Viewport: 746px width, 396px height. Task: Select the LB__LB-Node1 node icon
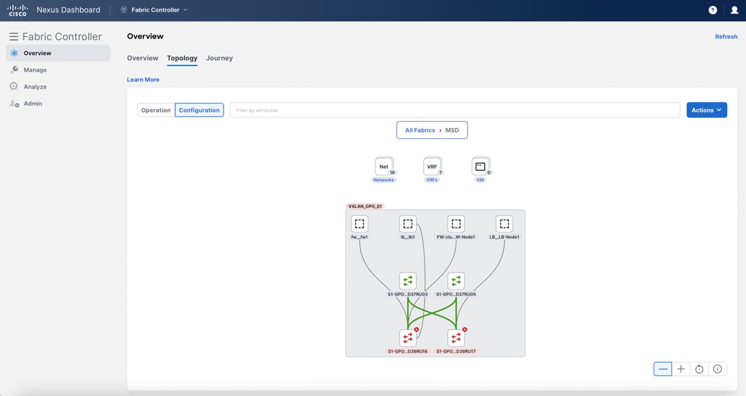[504, 224]
